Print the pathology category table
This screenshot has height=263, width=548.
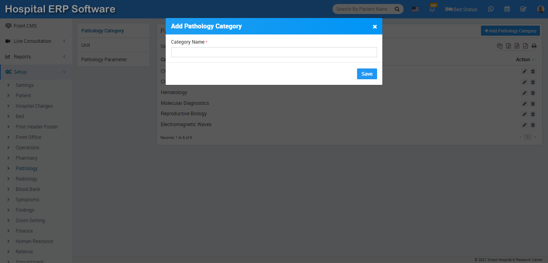(534, 46)
